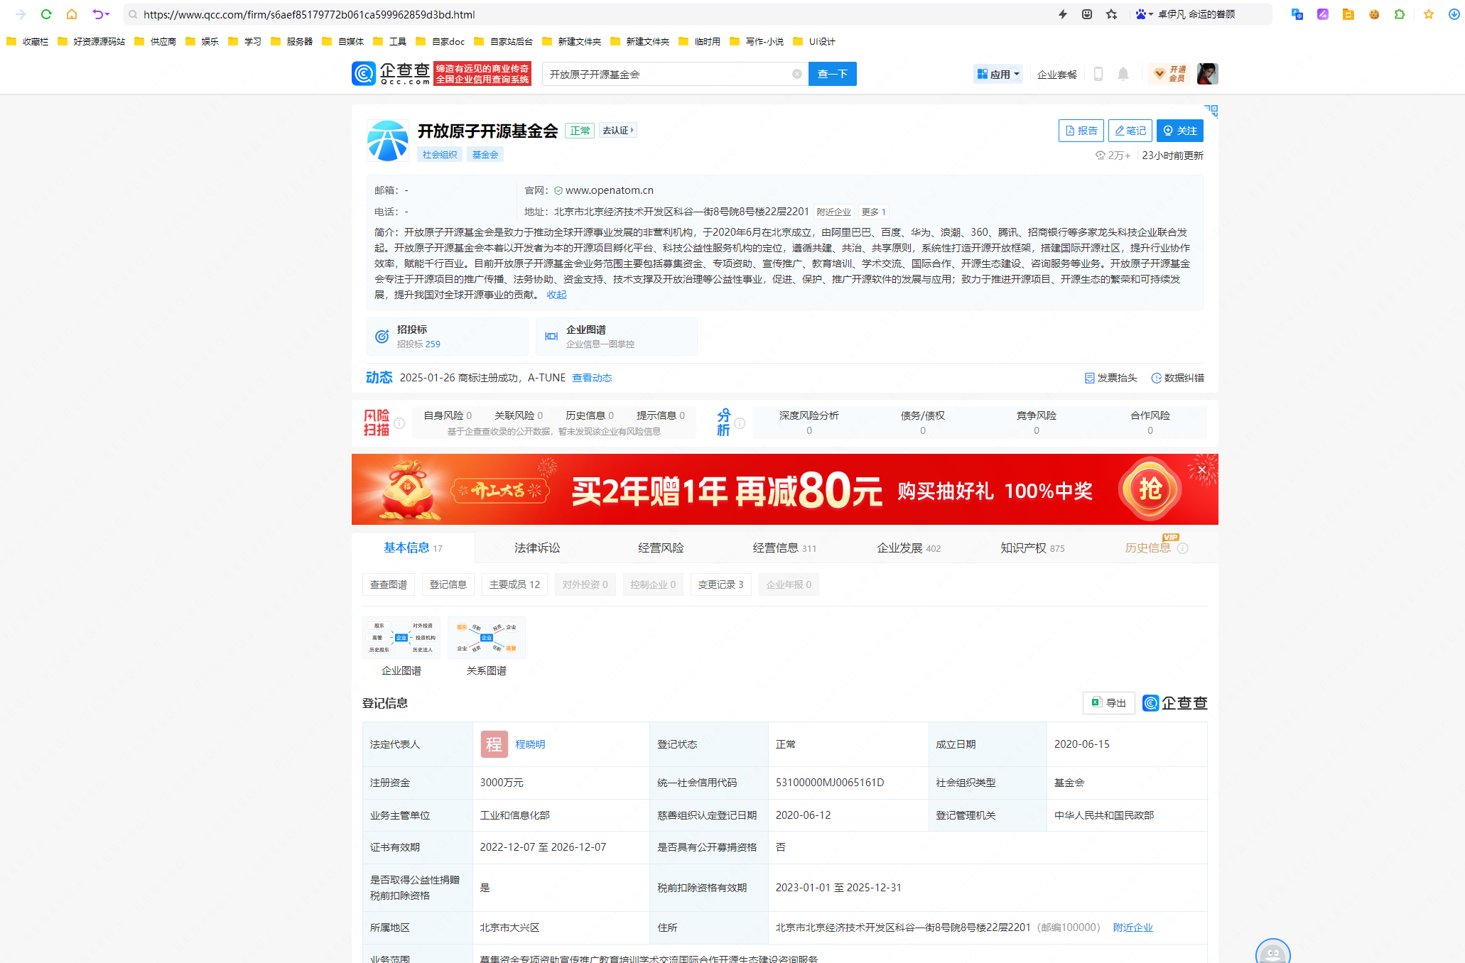Click the purple undo-close-tab arrow
1465x963 pixels.
(98, 14)
